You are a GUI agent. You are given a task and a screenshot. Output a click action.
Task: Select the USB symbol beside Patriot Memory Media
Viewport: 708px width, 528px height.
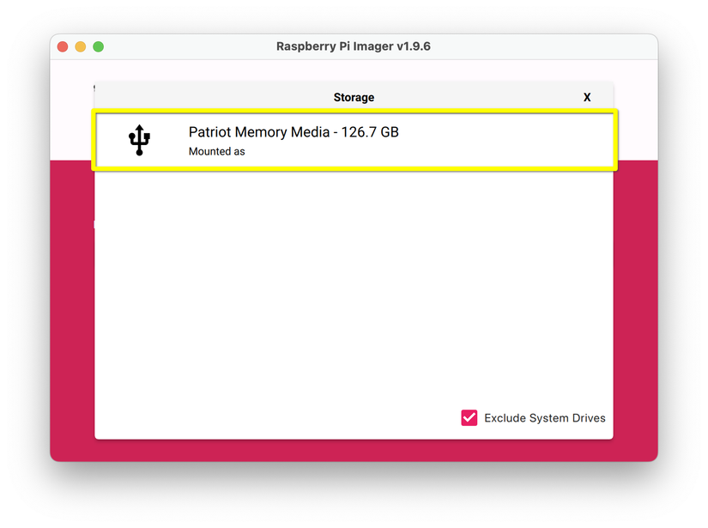tap(139, 140)
